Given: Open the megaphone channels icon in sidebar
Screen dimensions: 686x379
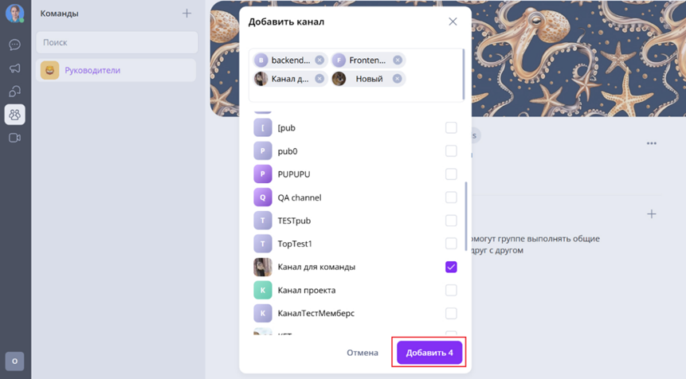Looking at the screenshot, I should (x=14, y=68).
